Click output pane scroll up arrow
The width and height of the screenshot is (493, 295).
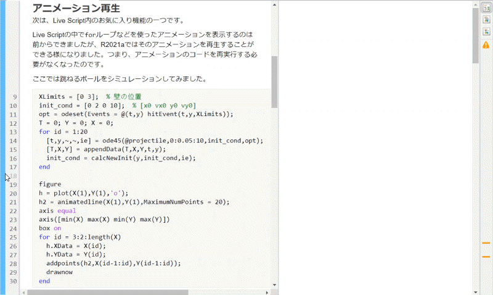pyautogui.click(x=475, y=4)
